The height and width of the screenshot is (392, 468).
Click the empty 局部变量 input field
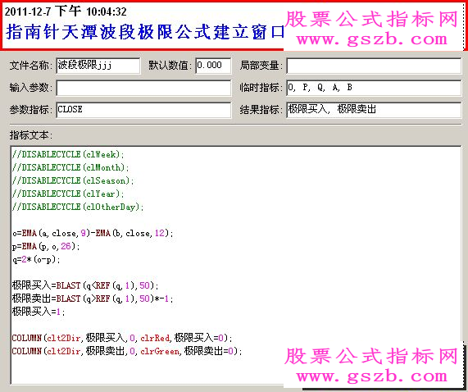tap(374, 66)
